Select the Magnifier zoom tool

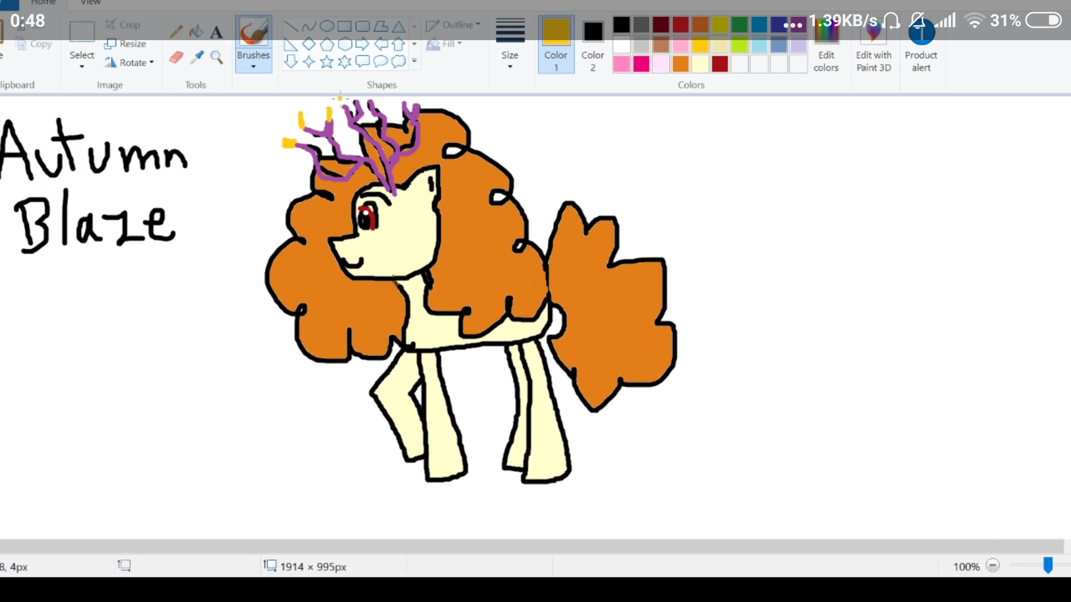click(x=216, y=57)
